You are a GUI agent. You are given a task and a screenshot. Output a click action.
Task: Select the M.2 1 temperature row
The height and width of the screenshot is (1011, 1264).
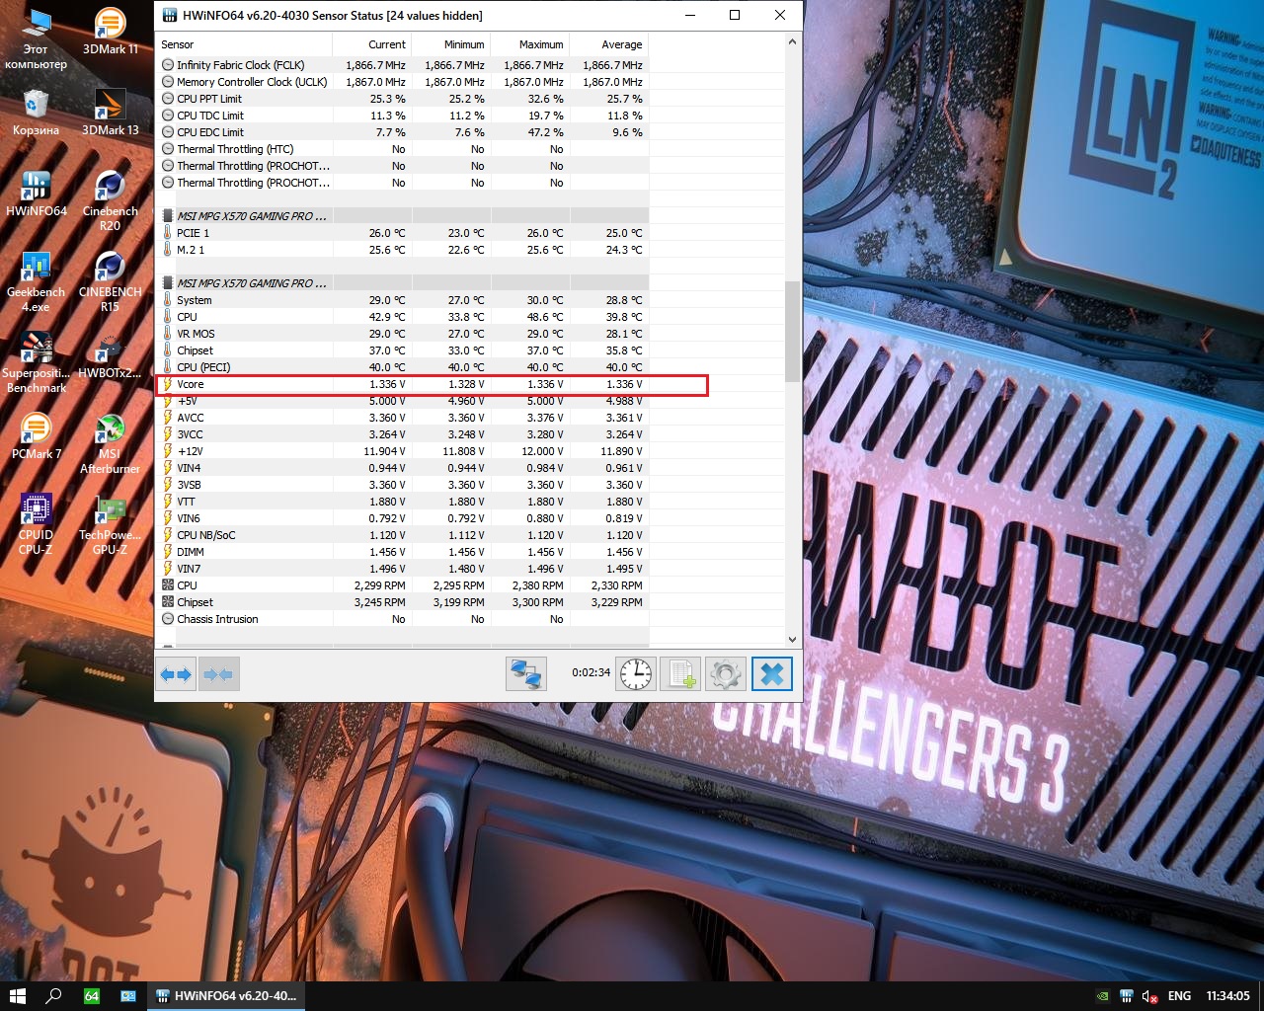pyautogui.click(x=402, y=250)
